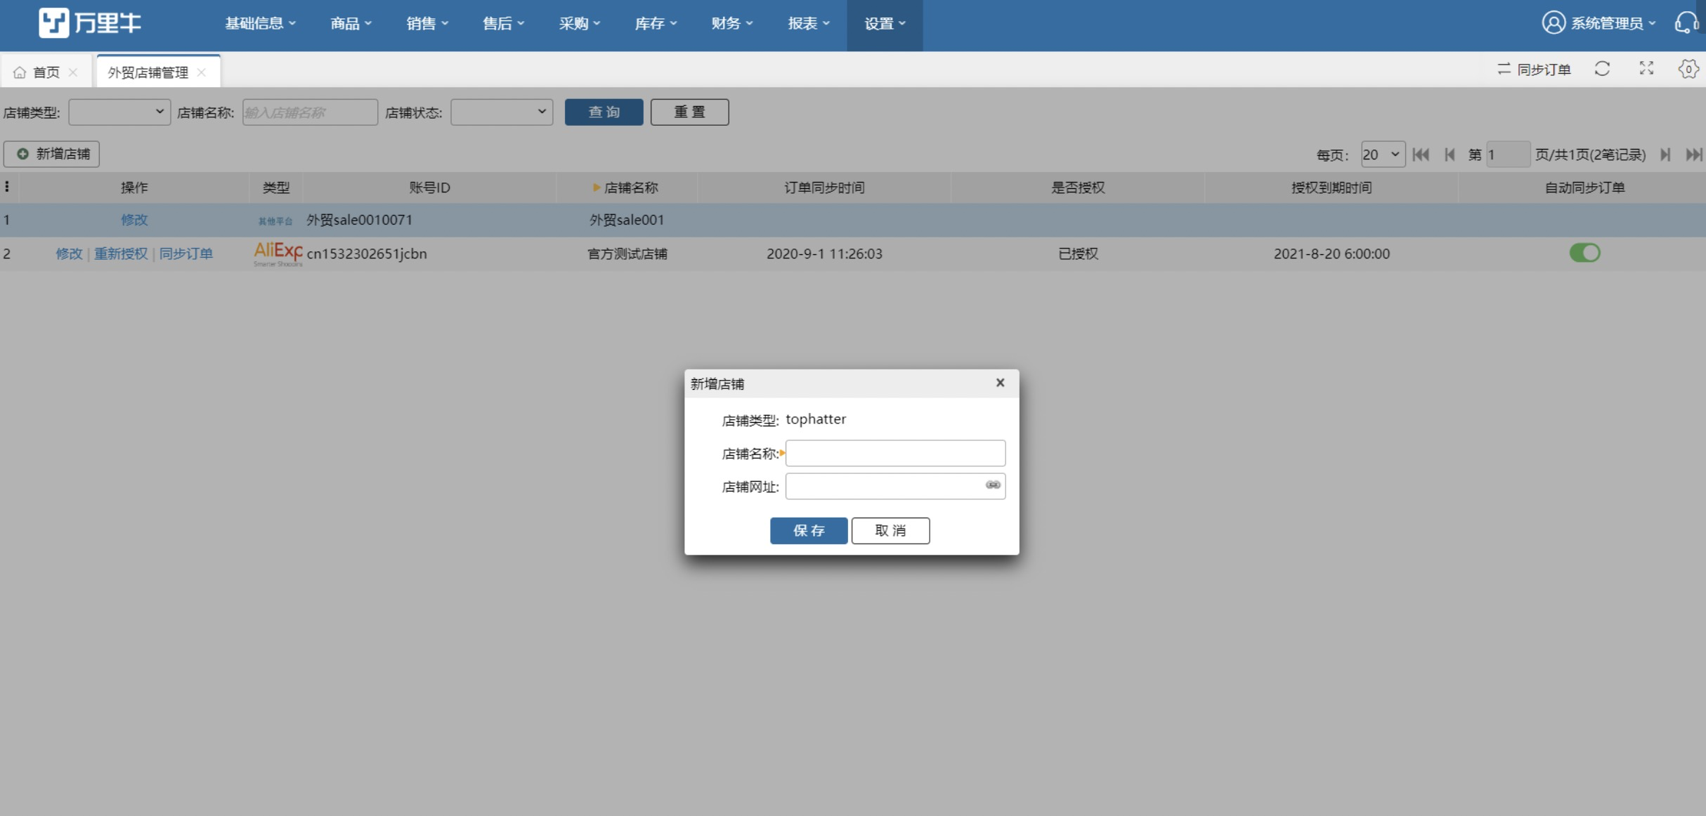Expand the 财务 menu
The height and width of the screenshot is (816, 1706).
731,24
